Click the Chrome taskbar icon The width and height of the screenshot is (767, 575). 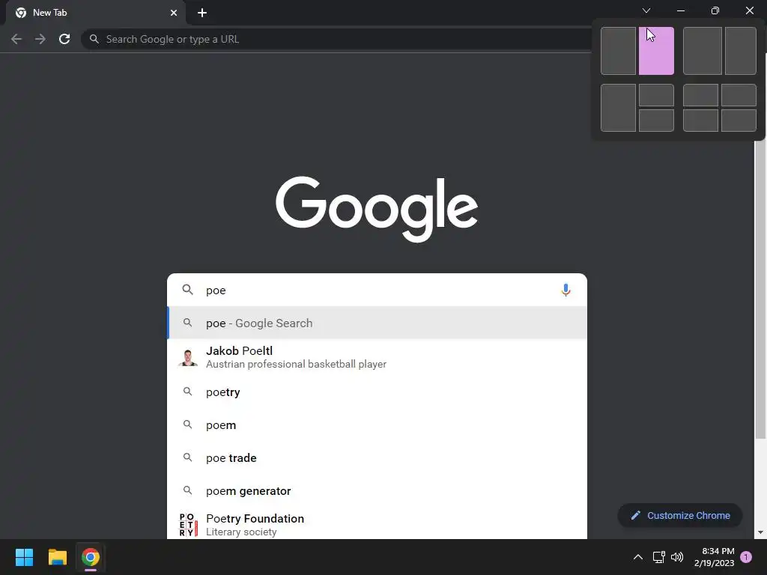(x=91, y=557)
